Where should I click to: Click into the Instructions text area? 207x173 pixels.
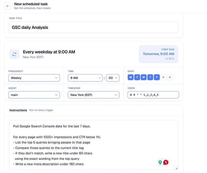tap(94, 145)
